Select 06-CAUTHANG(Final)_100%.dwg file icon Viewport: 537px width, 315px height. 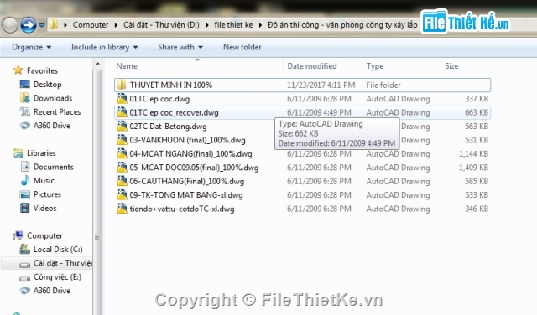pos(122,181)
